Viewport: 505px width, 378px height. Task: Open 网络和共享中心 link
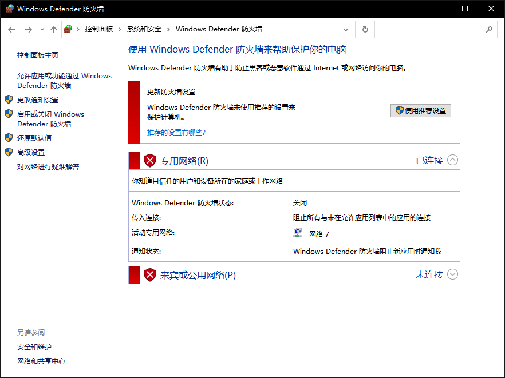[41, 361]
